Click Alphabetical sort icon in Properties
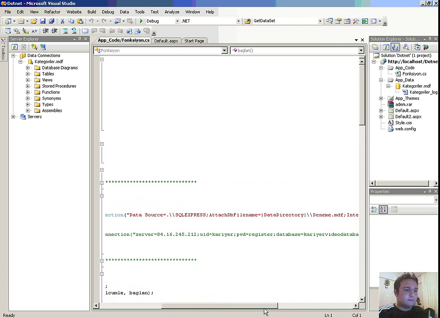 pos(383,209)
